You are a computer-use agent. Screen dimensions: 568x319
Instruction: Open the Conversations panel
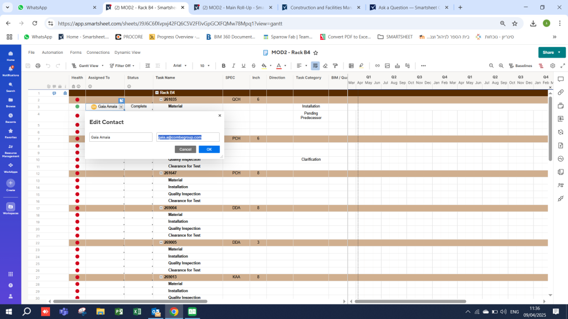click(560, 80)
